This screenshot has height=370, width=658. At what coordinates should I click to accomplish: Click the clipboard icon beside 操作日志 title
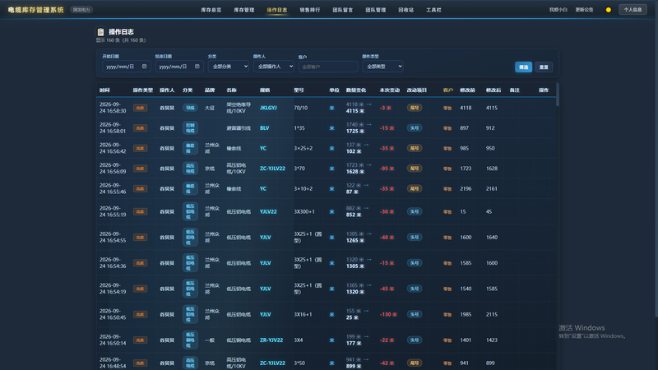click(x=100, y=32)
